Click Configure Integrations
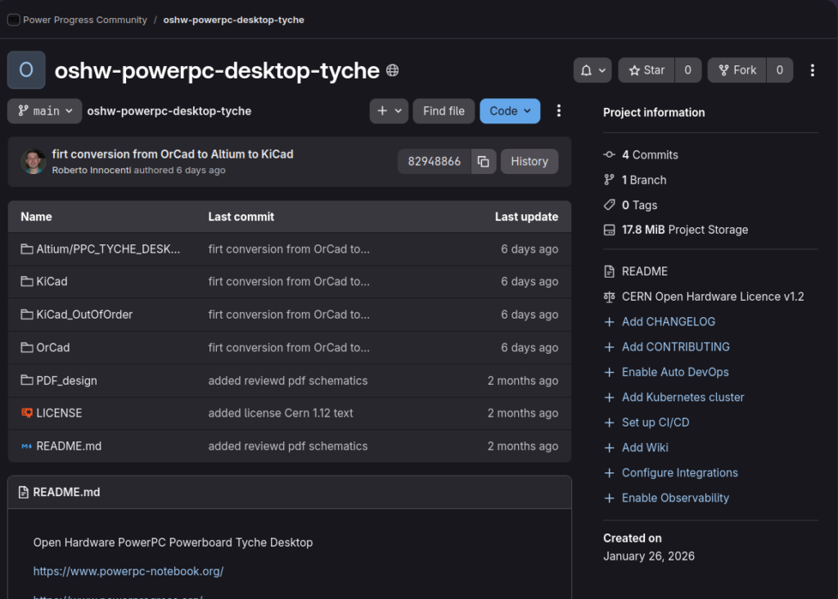Image resolution: width=838 pixels, height=599 pixels. 680,472
